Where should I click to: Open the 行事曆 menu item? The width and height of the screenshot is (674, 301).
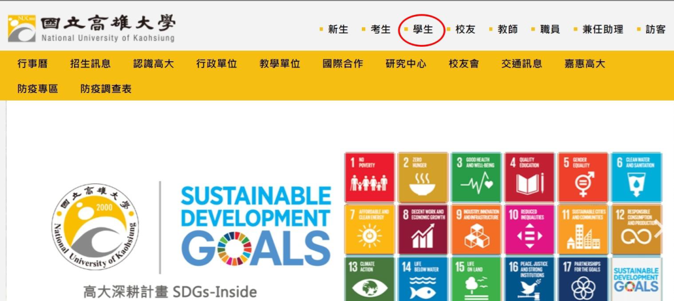click(x=32, y=64)
